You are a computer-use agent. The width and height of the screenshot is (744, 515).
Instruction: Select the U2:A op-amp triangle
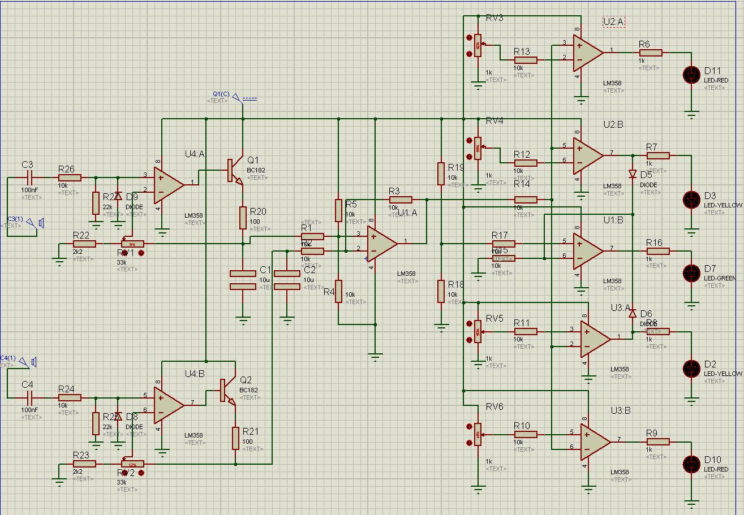tap(588, 52)
